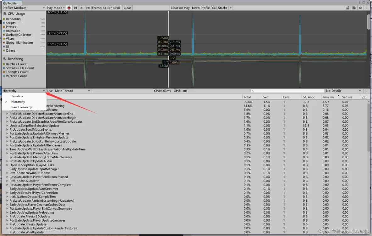372x236 pixels.
Task: Toggle the Live view button
Action: coord(50,91)
